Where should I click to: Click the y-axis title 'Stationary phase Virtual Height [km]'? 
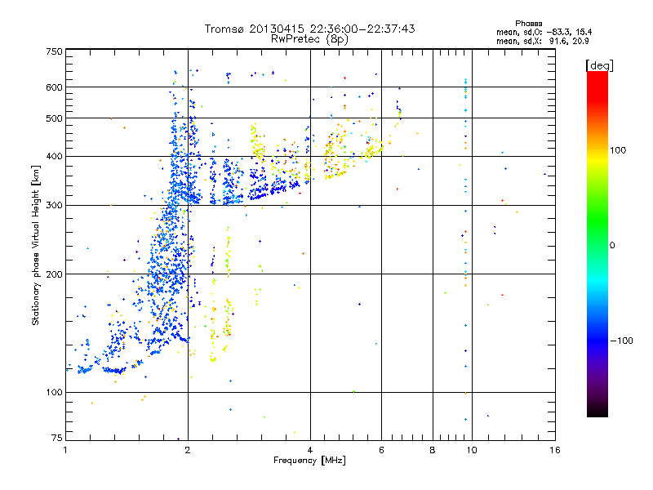tap(35, 246)
